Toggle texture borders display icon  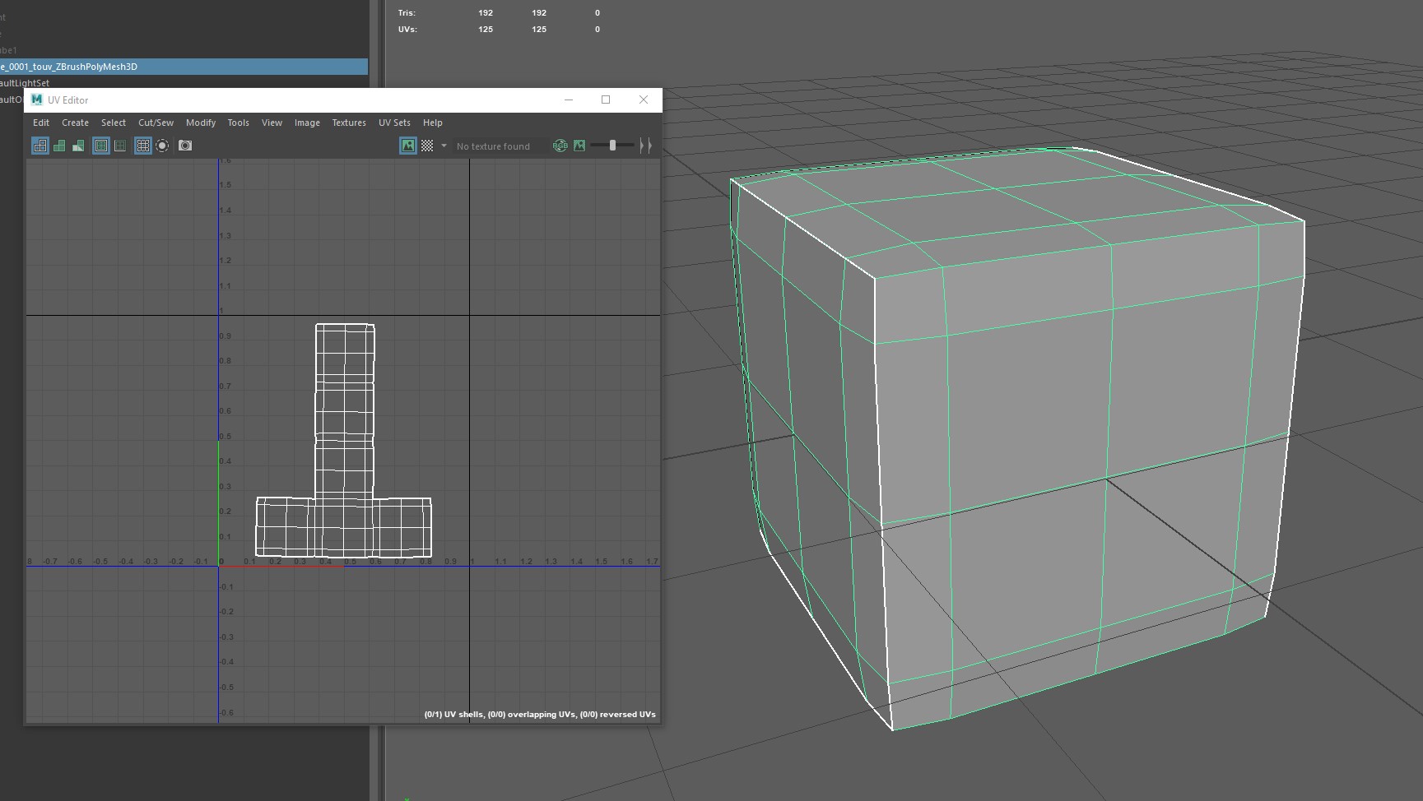pyautogui.click(x=101, y=146)
